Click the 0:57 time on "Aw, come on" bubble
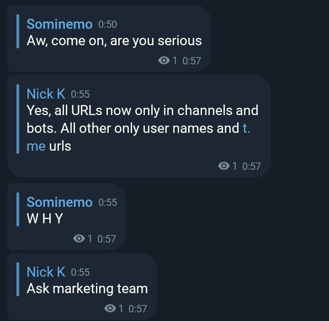329x321 pixels. [x=192, y=61]
